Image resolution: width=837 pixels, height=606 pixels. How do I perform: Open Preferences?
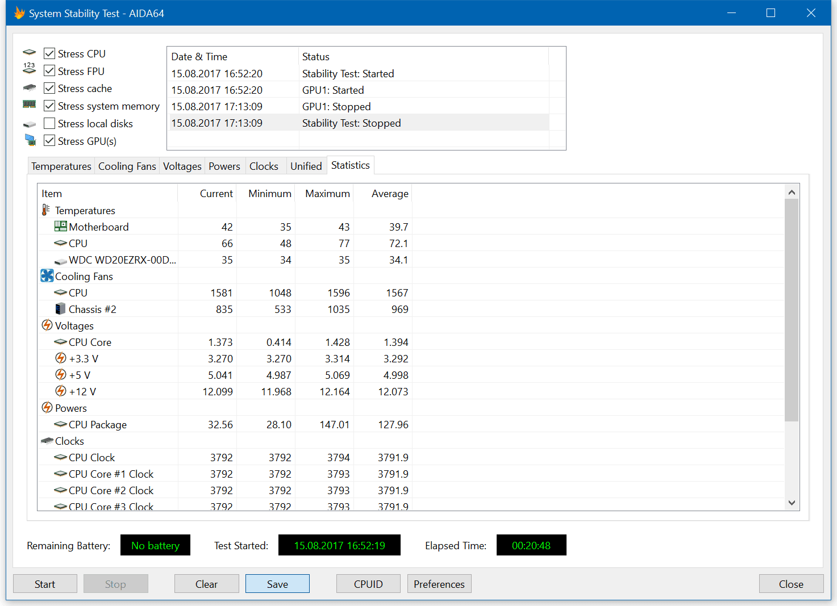[439, 584]
